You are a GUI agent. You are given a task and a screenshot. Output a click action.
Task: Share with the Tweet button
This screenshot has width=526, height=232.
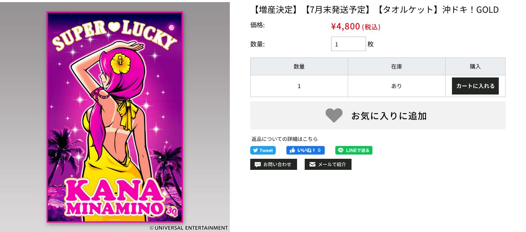(x=263, y=150)
